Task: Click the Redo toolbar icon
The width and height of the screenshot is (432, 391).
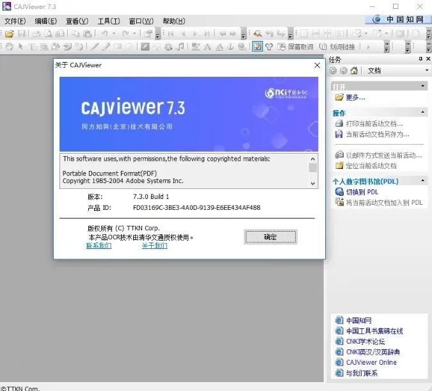Action: coord(125,34)
